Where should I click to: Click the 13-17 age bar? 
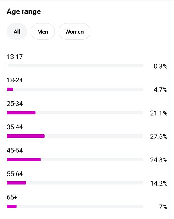[75, 66]
